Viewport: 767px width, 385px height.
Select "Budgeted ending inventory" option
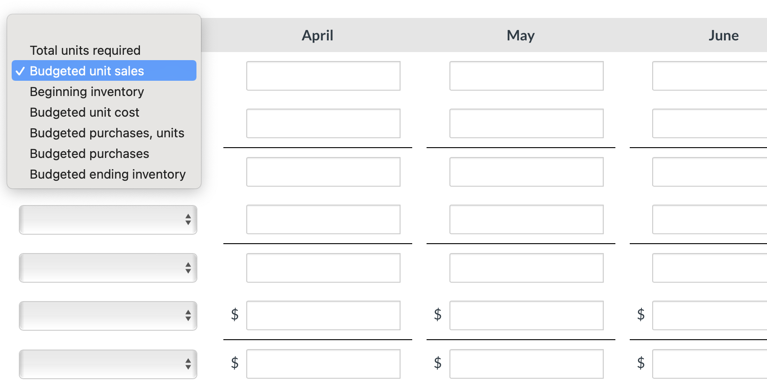click(x=108, y=174)
